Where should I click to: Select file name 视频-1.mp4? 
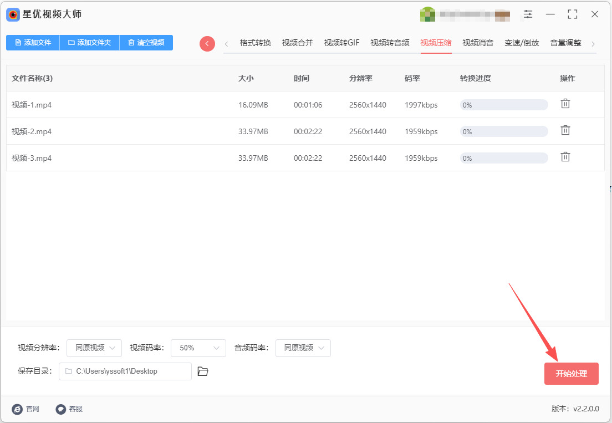(x=32, y=105)
